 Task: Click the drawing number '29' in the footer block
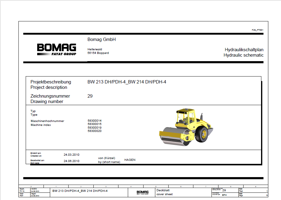(224, 190)
